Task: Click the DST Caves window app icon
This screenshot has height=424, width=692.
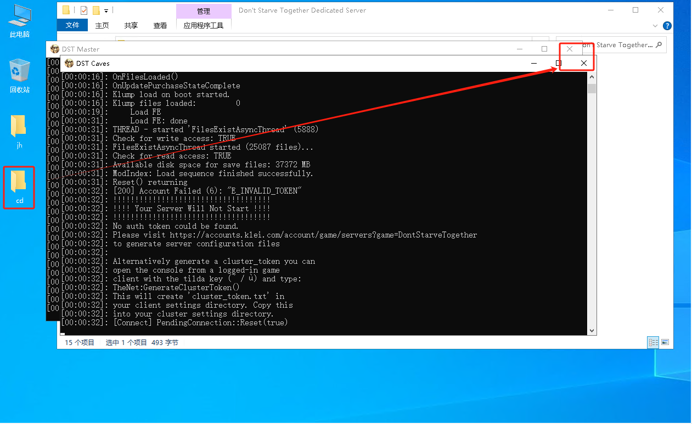Action: 69,63
